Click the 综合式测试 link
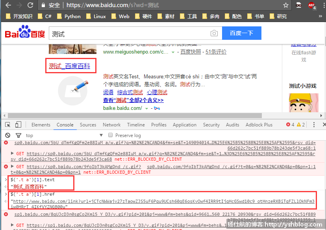This screenshot has height=230, width=326. (x=130, y=92)
